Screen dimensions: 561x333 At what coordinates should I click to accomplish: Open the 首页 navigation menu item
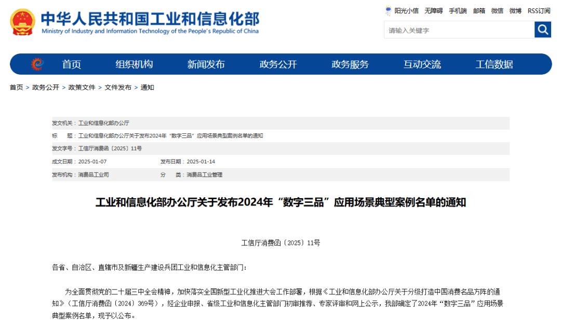pos(72,64)
